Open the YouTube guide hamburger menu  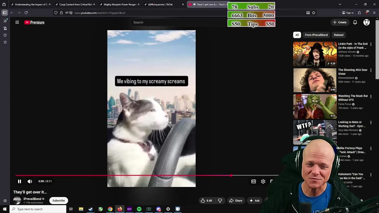(17, 22)
